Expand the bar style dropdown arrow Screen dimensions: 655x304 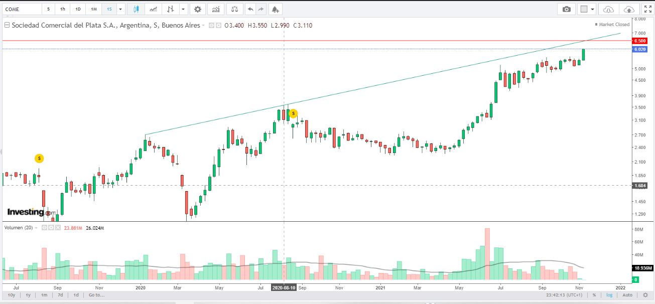coord(184,9)
